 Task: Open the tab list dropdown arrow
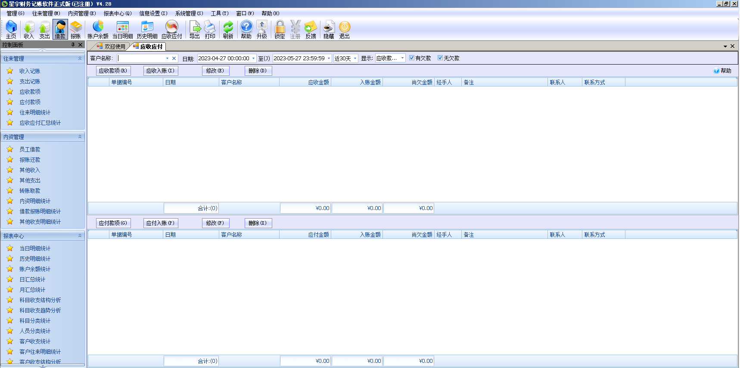pyautogui.click(x=725, y=46)
